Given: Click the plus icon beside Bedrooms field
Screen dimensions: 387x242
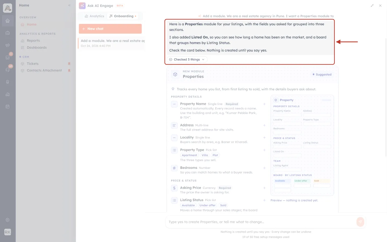Looking at the screenshot, I should 264,168.
